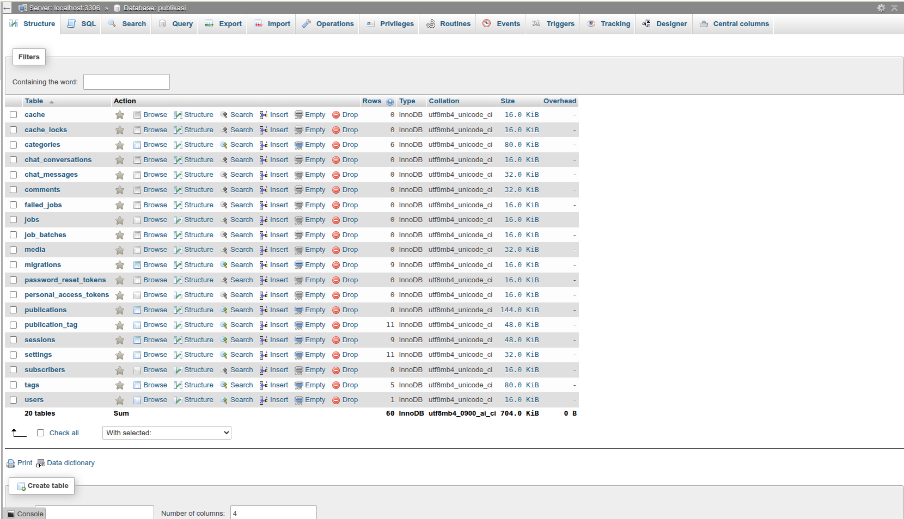Click Empty icon for media table
The height and width of the screenshot is (519, 904).
(299, 250)
